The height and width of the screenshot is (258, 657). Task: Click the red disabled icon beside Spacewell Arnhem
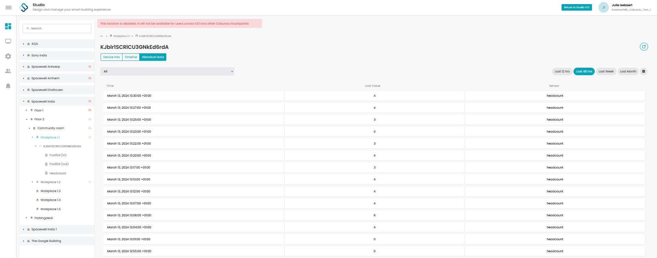(x=90, y=78)
